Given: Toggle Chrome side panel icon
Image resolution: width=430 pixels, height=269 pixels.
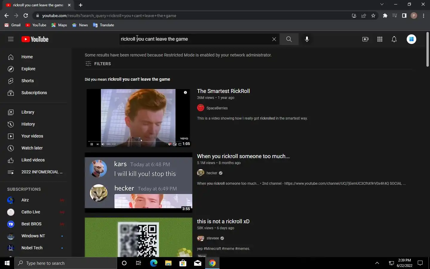Looking at the screenshot, I should pos(404,16).
